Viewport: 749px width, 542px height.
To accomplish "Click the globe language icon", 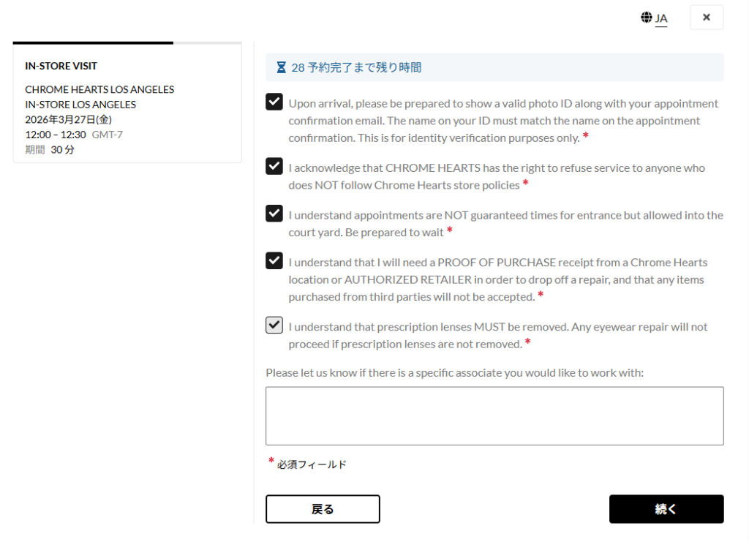I will [646, 18].
